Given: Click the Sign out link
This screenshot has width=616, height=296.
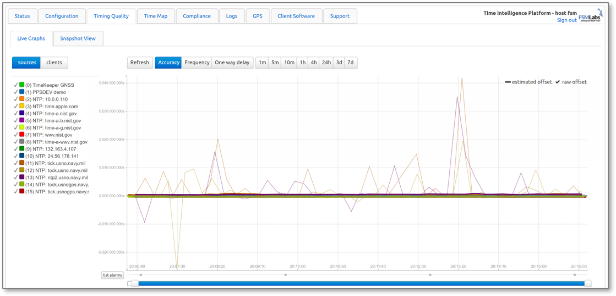Looking at the screenshot, I should pos(566,20).
